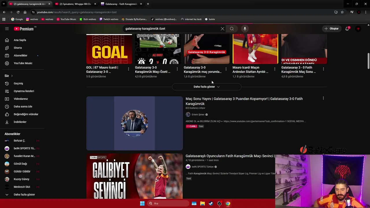Image resolution: width=370 pixels, height=208 pixels.
Task: Open Medcezir Dizi subscription
Action: 22,187
